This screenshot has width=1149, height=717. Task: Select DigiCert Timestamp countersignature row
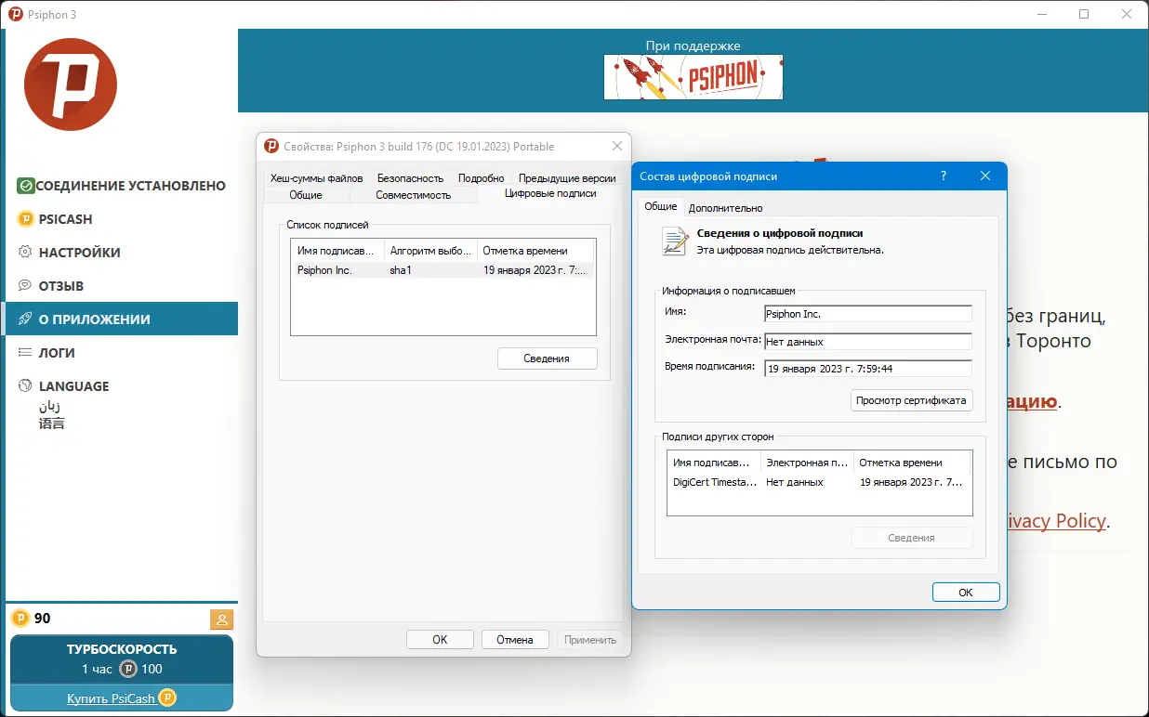click(x=820, y=483)
